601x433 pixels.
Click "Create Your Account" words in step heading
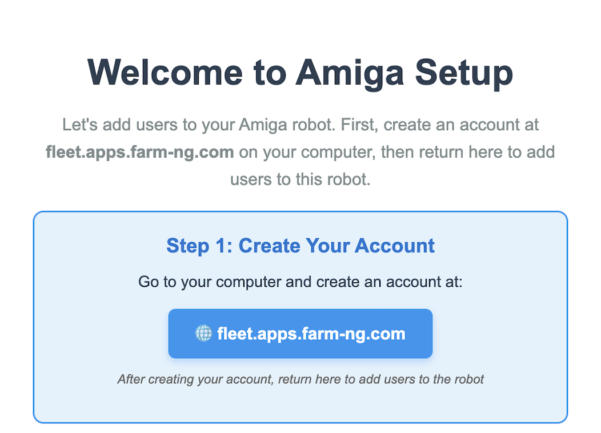[336, 246]
